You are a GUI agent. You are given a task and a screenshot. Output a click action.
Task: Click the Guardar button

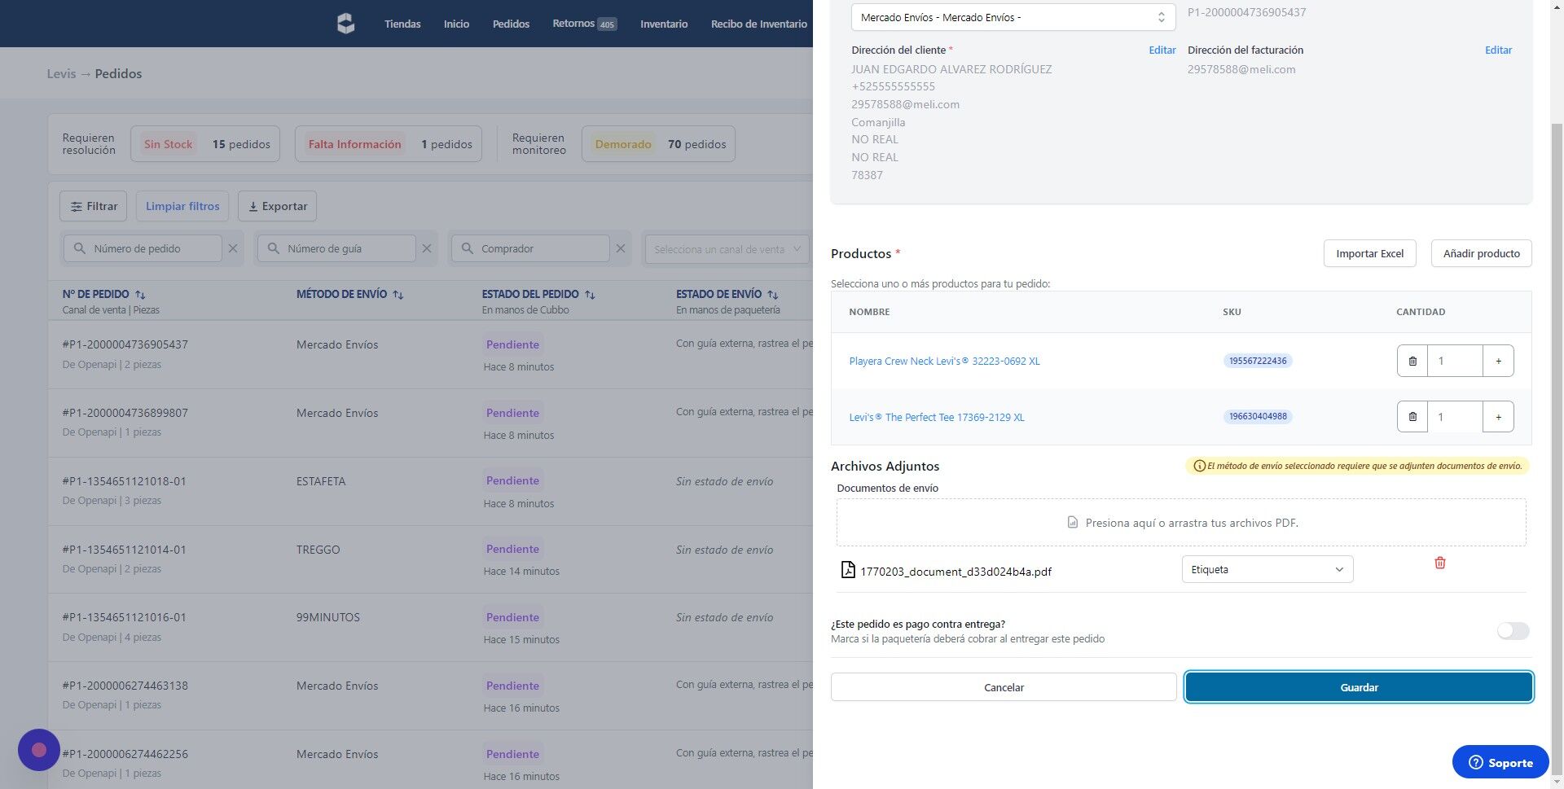click(x=1359, y=687)
